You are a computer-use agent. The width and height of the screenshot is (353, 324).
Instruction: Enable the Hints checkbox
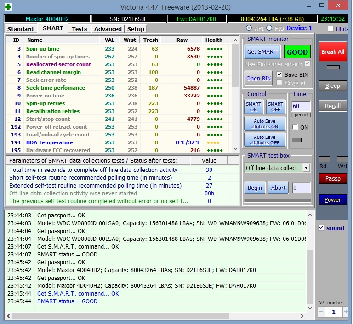click(x=331, y=29)
